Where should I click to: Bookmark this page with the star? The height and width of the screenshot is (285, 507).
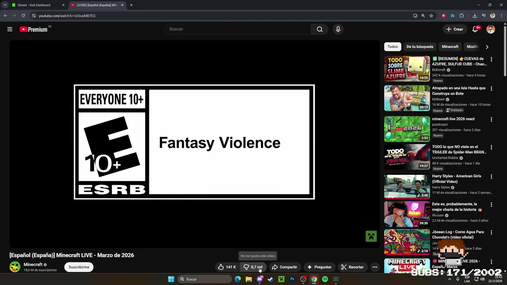click(x=431, y=16)
